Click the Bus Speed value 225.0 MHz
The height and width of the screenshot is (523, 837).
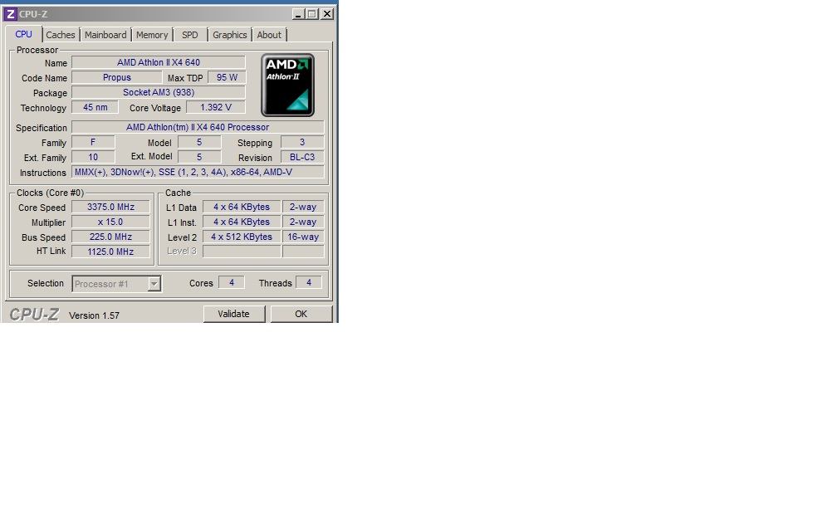(110, 237)
